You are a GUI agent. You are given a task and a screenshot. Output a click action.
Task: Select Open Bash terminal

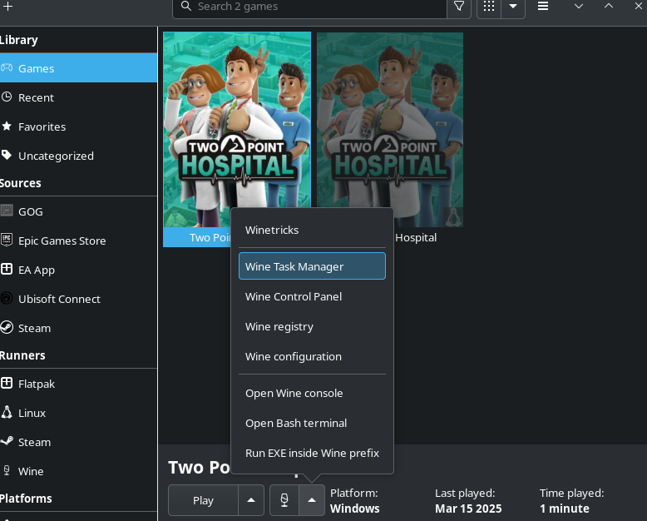click(312, 423)
